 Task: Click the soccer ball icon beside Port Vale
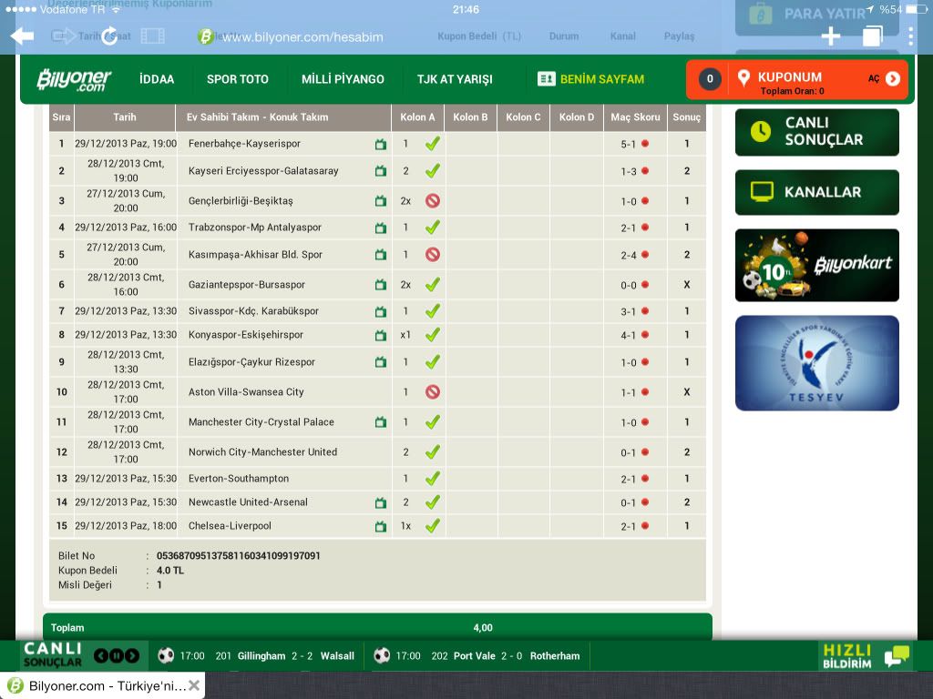382,655
